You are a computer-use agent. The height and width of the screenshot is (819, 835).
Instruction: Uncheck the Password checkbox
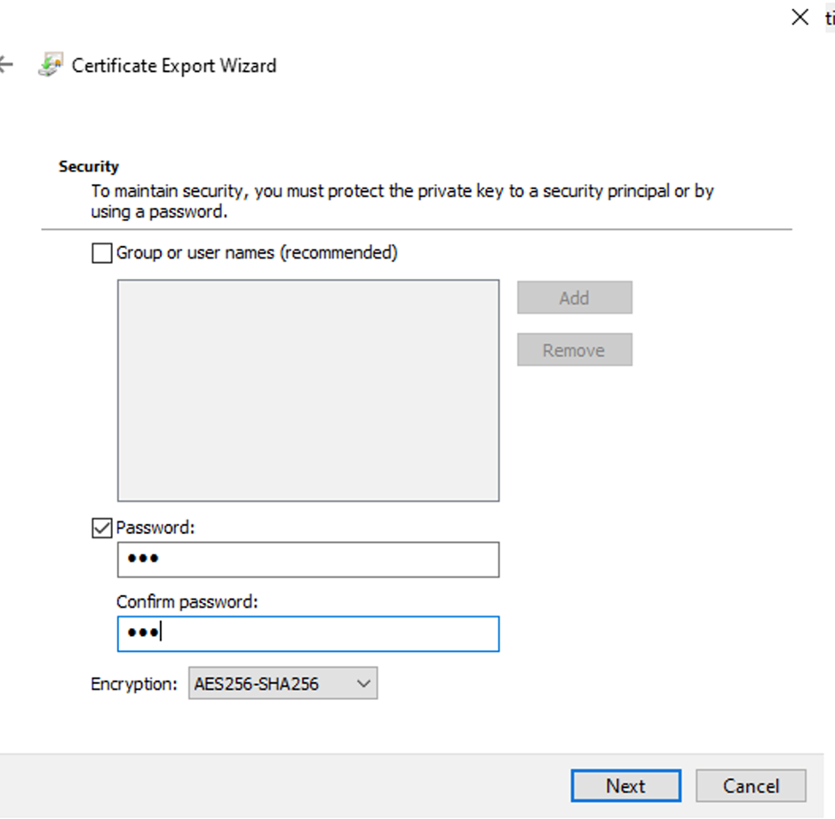point(102,528)
